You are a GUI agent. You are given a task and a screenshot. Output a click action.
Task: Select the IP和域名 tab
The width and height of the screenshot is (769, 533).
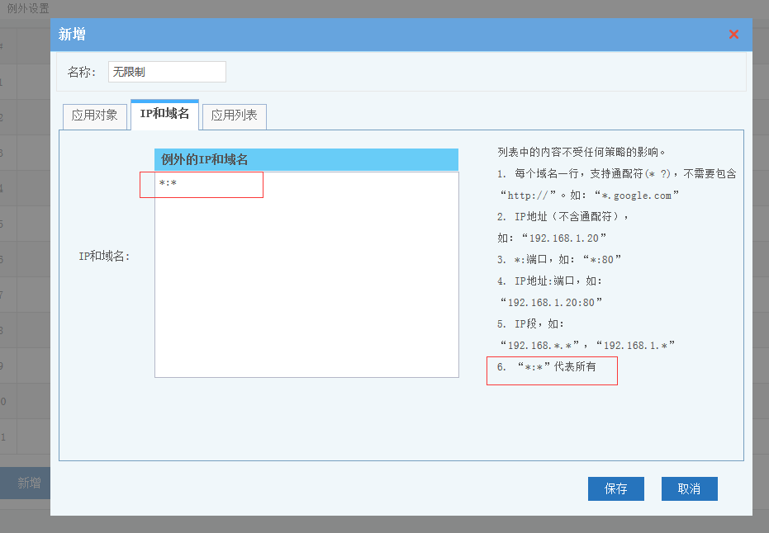click(164, 115)
